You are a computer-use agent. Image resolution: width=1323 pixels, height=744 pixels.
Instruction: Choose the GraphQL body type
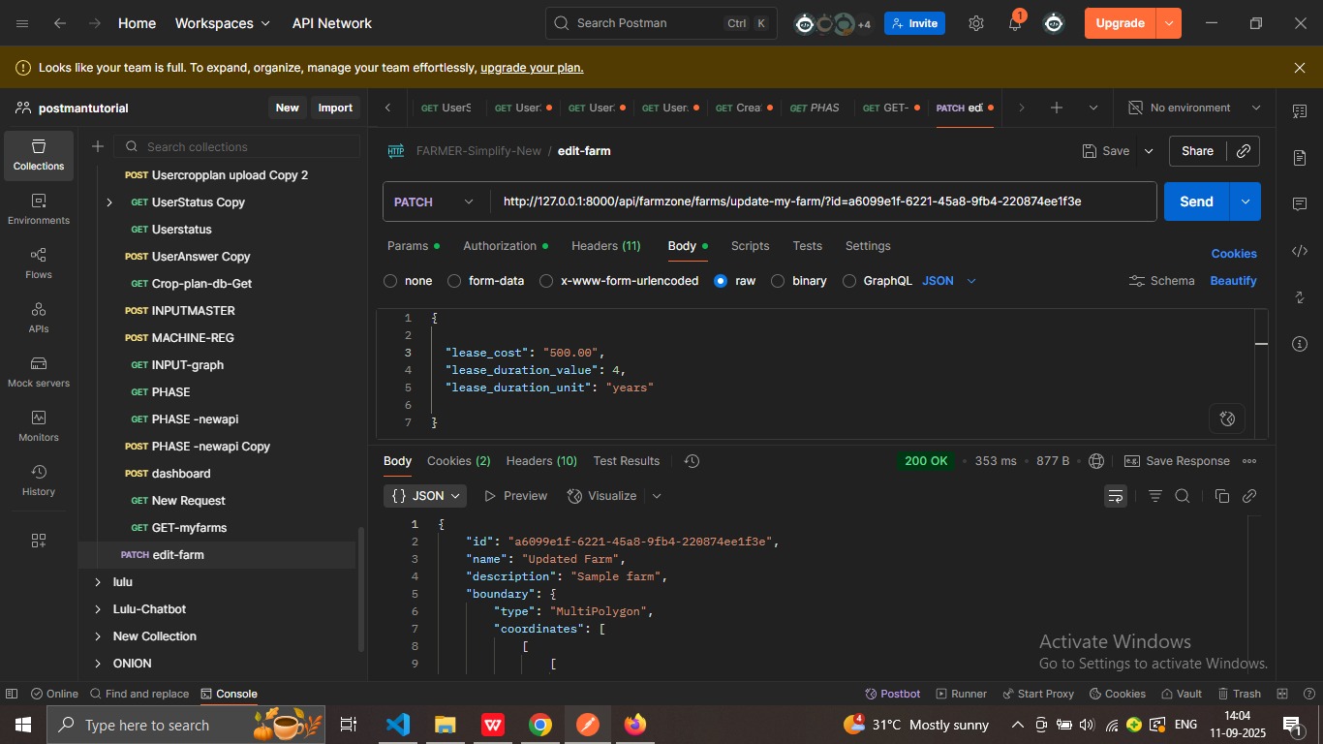tap(849, 281)
